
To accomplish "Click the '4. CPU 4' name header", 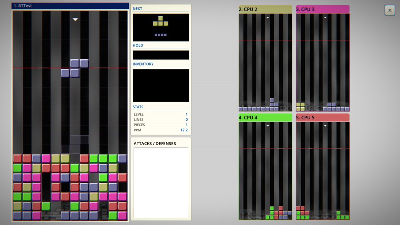I will pyautogui.click(x=265, y=118).
